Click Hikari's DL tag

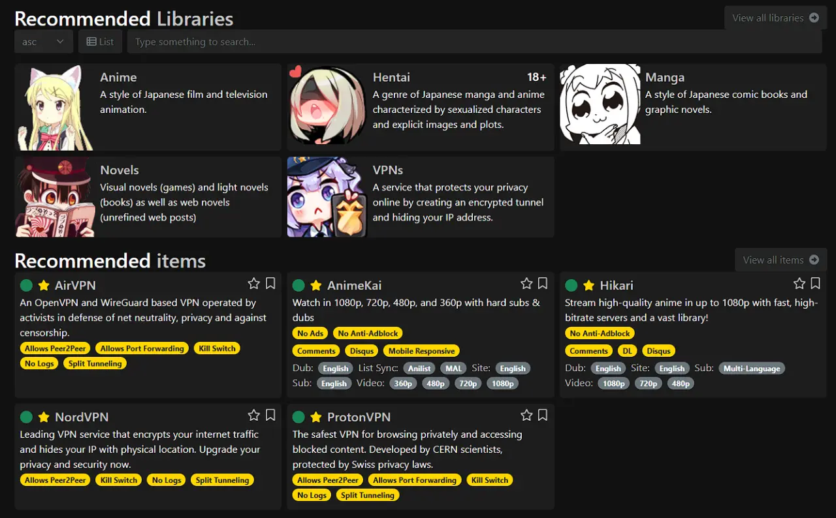pyautogui.click(x=628, y=351)
